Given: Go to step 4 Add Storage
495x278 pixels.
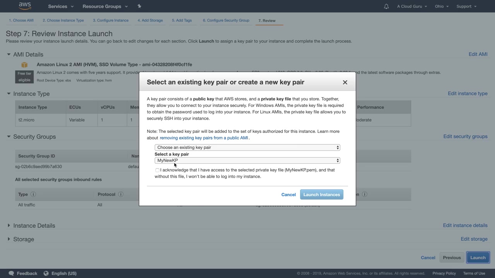Looking at the screenshot, I should [150, 20].
